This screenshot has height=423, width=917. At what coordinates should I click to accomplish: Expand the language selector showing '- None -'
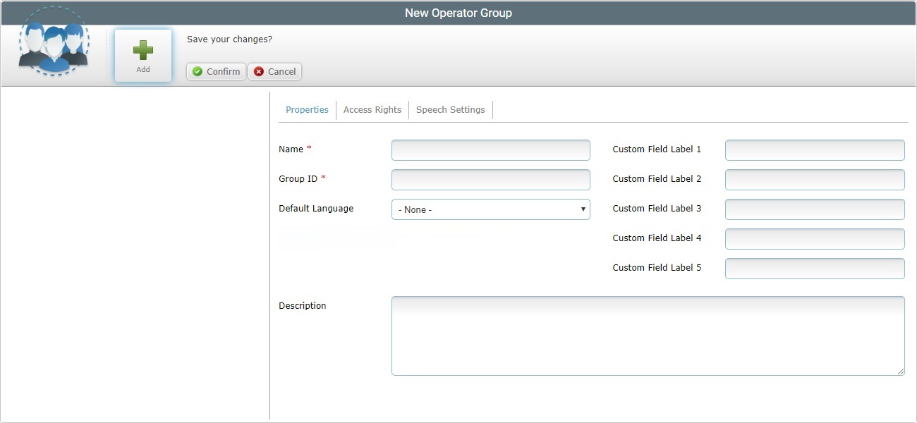[490, 209]
